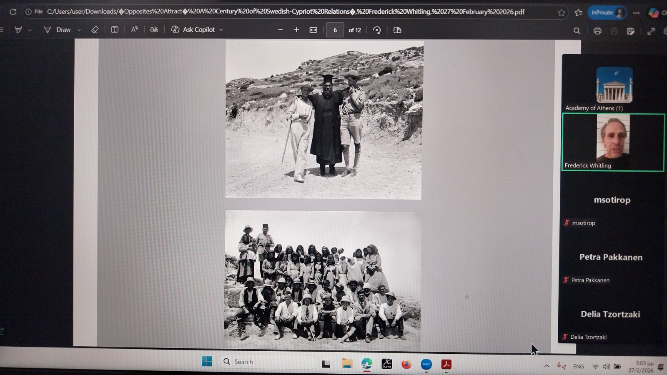Select the Erase tool in PDF toolbar

(95, 30)
